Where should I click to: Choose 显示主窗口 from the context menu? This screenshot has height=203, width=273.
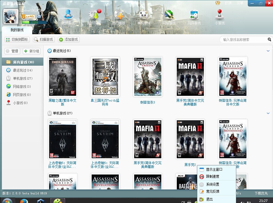pyautogui.click(x=217, y=169)
